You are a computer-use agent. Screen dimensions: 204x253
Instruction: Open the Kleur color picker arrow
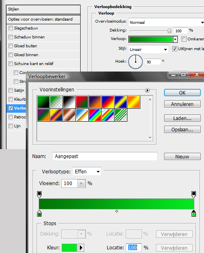pyautogui.click(x=81, y=247)
